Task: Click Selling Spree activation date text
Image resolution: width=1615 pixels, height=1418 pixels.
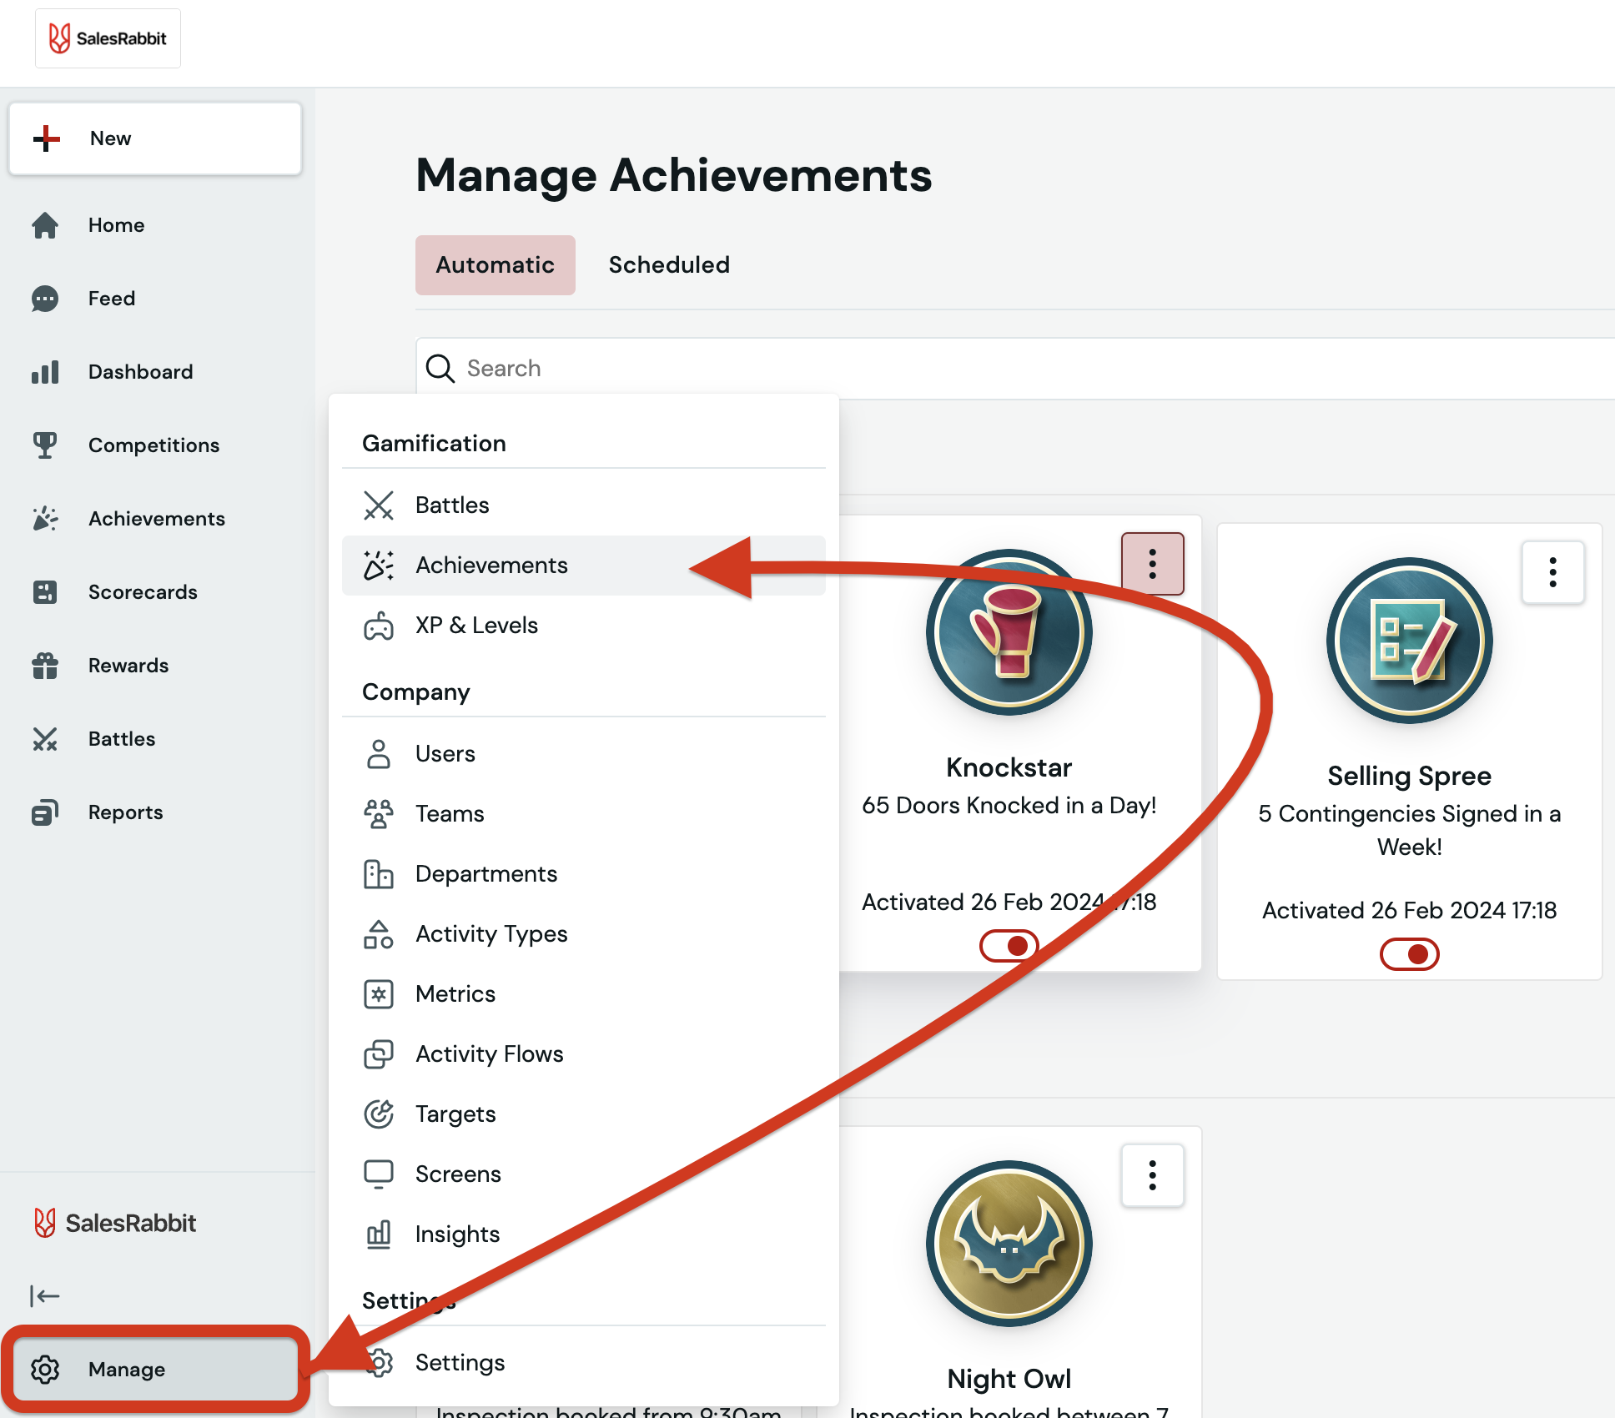Action: (x=1410, y=911)
